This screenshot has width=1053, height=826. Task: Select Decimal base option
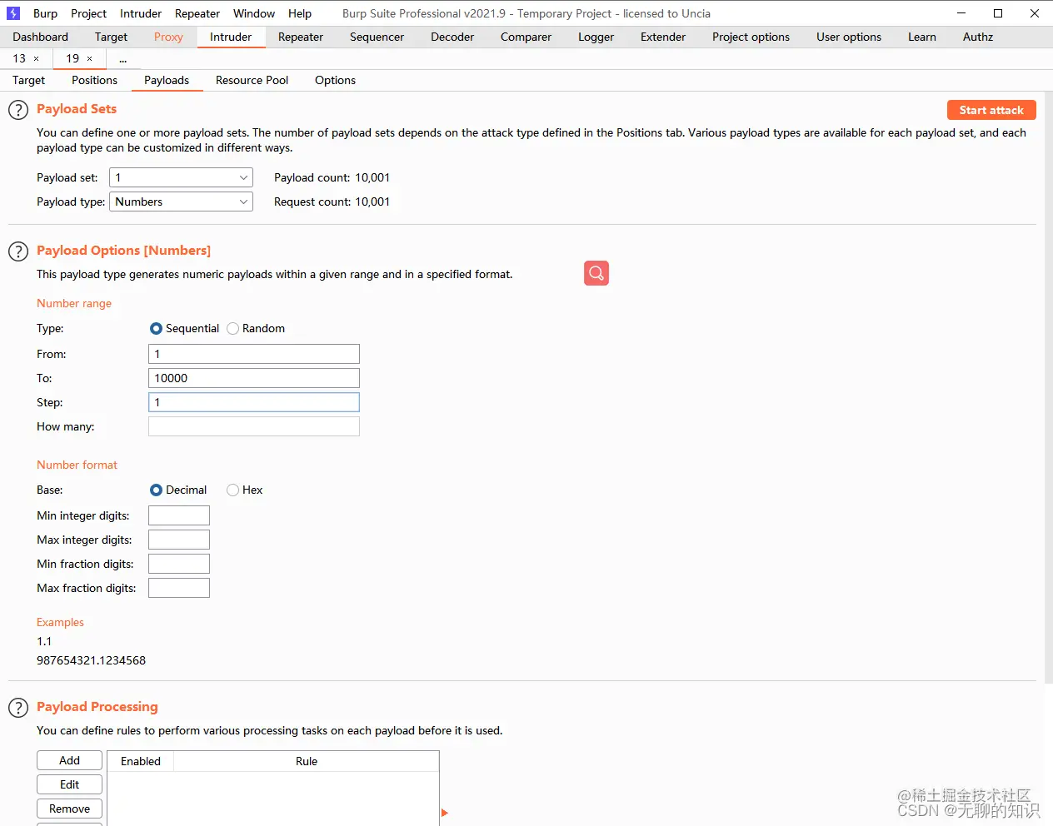[156, 490]
